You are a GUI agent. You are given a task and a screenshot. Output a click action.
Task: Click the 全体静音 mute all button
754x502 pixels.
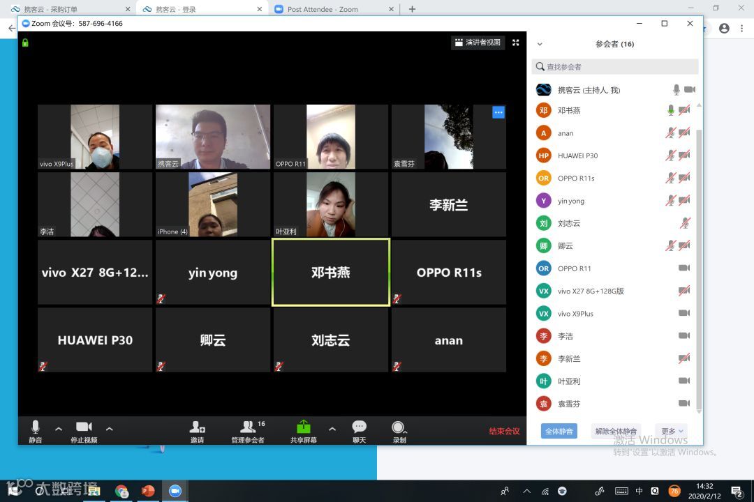tap(559, 431)
